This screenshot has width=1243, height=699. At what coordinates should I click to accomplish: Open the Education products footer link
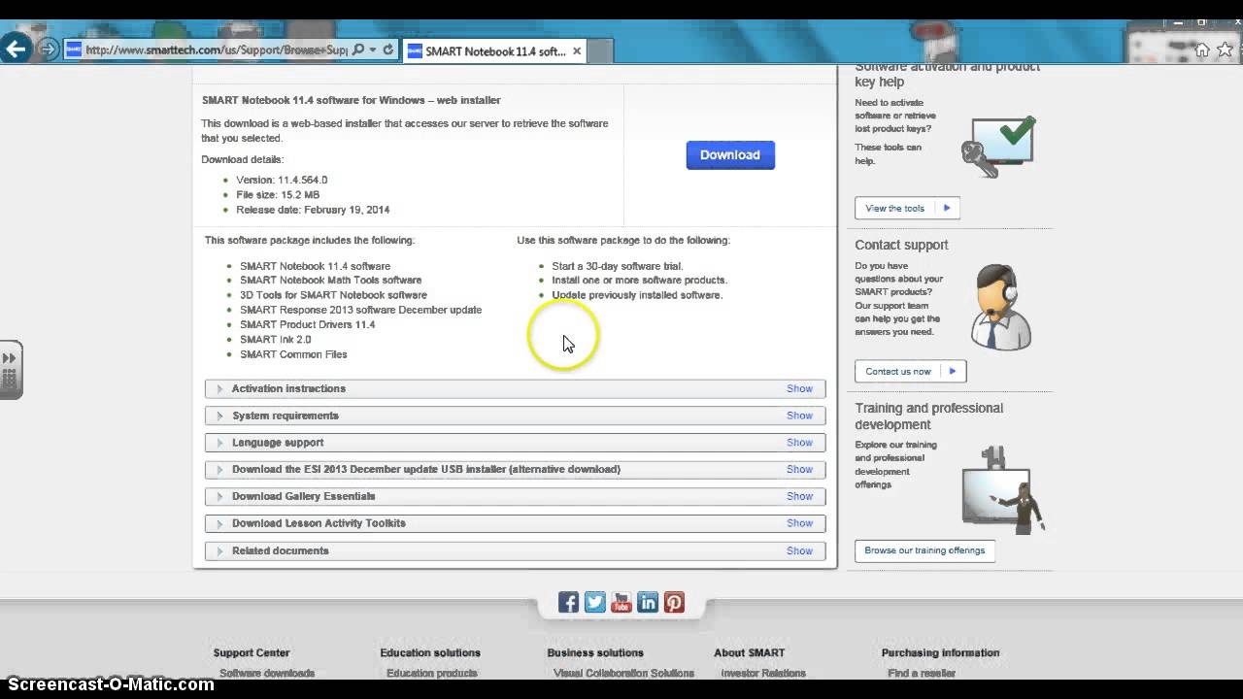point(431,673)
